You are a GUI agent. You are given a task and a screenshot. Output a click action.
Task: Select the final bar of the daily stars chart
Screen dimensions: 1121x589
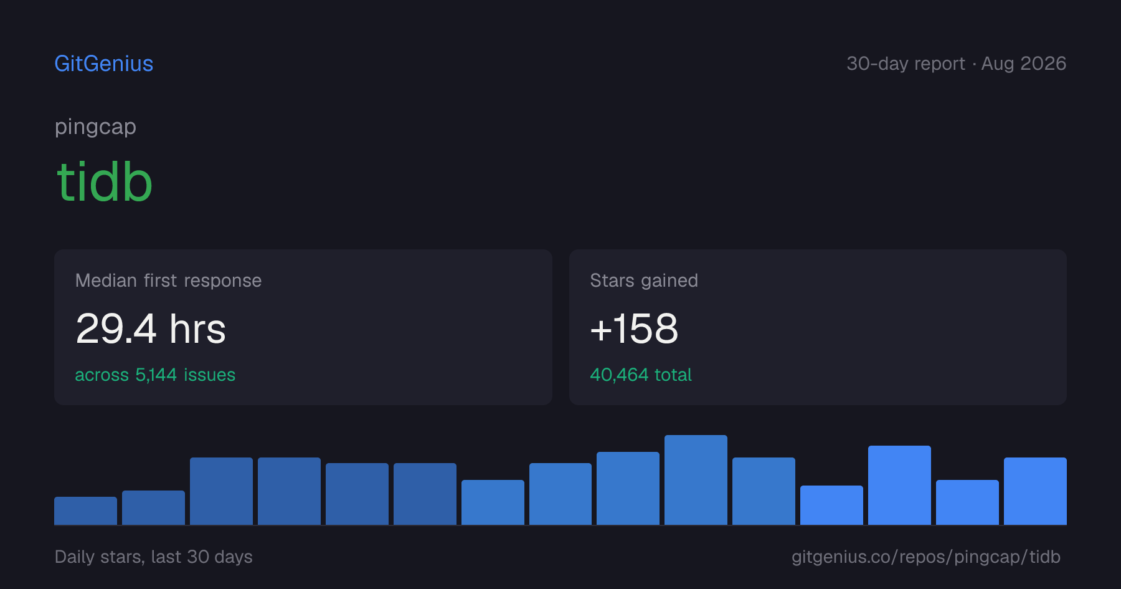1035,491
